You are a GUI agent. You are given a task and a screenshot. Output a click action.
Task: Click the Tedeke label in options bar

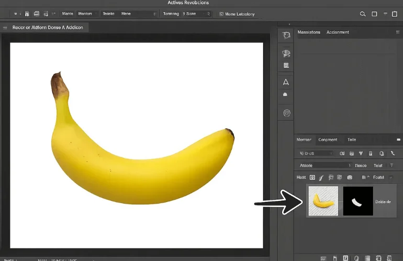tap(108, 14)
